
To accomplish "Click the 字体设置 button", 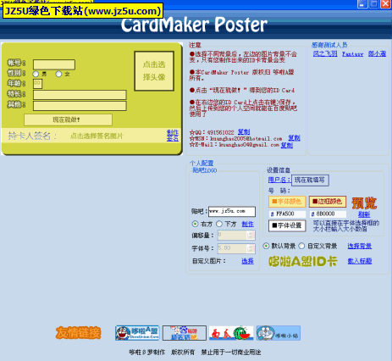I will pos(287,225).
